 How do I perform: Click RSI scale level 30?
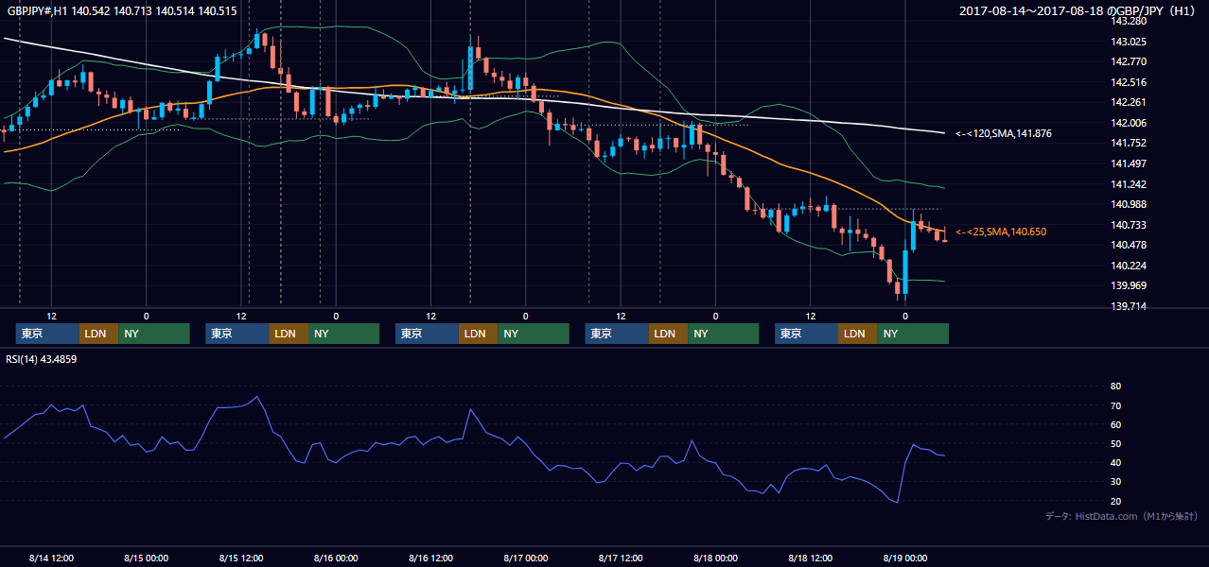tap(1115, 482)
